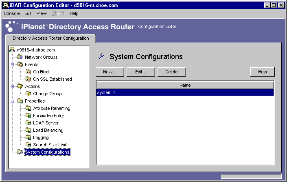Viewport: 287px width, 182px height.
Task: Click the Events folder clock icon
Action: (20, 64)
